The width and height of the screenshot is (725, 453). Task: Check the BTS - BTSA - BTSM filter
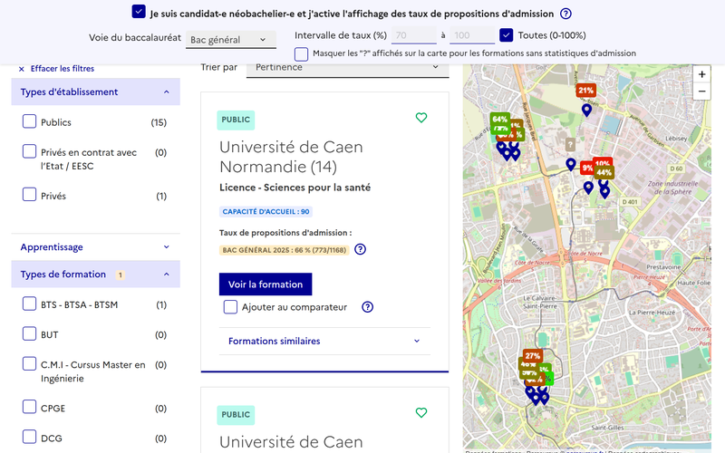point(30,304)
